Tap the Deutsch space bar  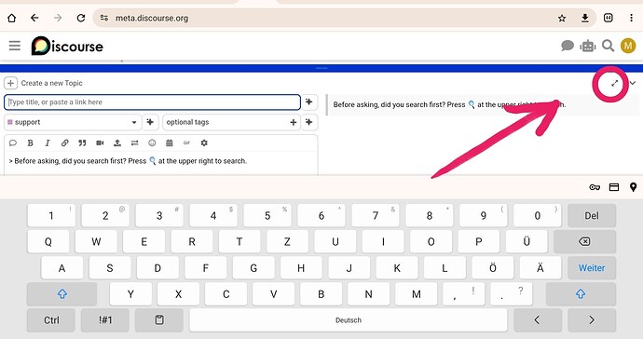coord(349,320)
